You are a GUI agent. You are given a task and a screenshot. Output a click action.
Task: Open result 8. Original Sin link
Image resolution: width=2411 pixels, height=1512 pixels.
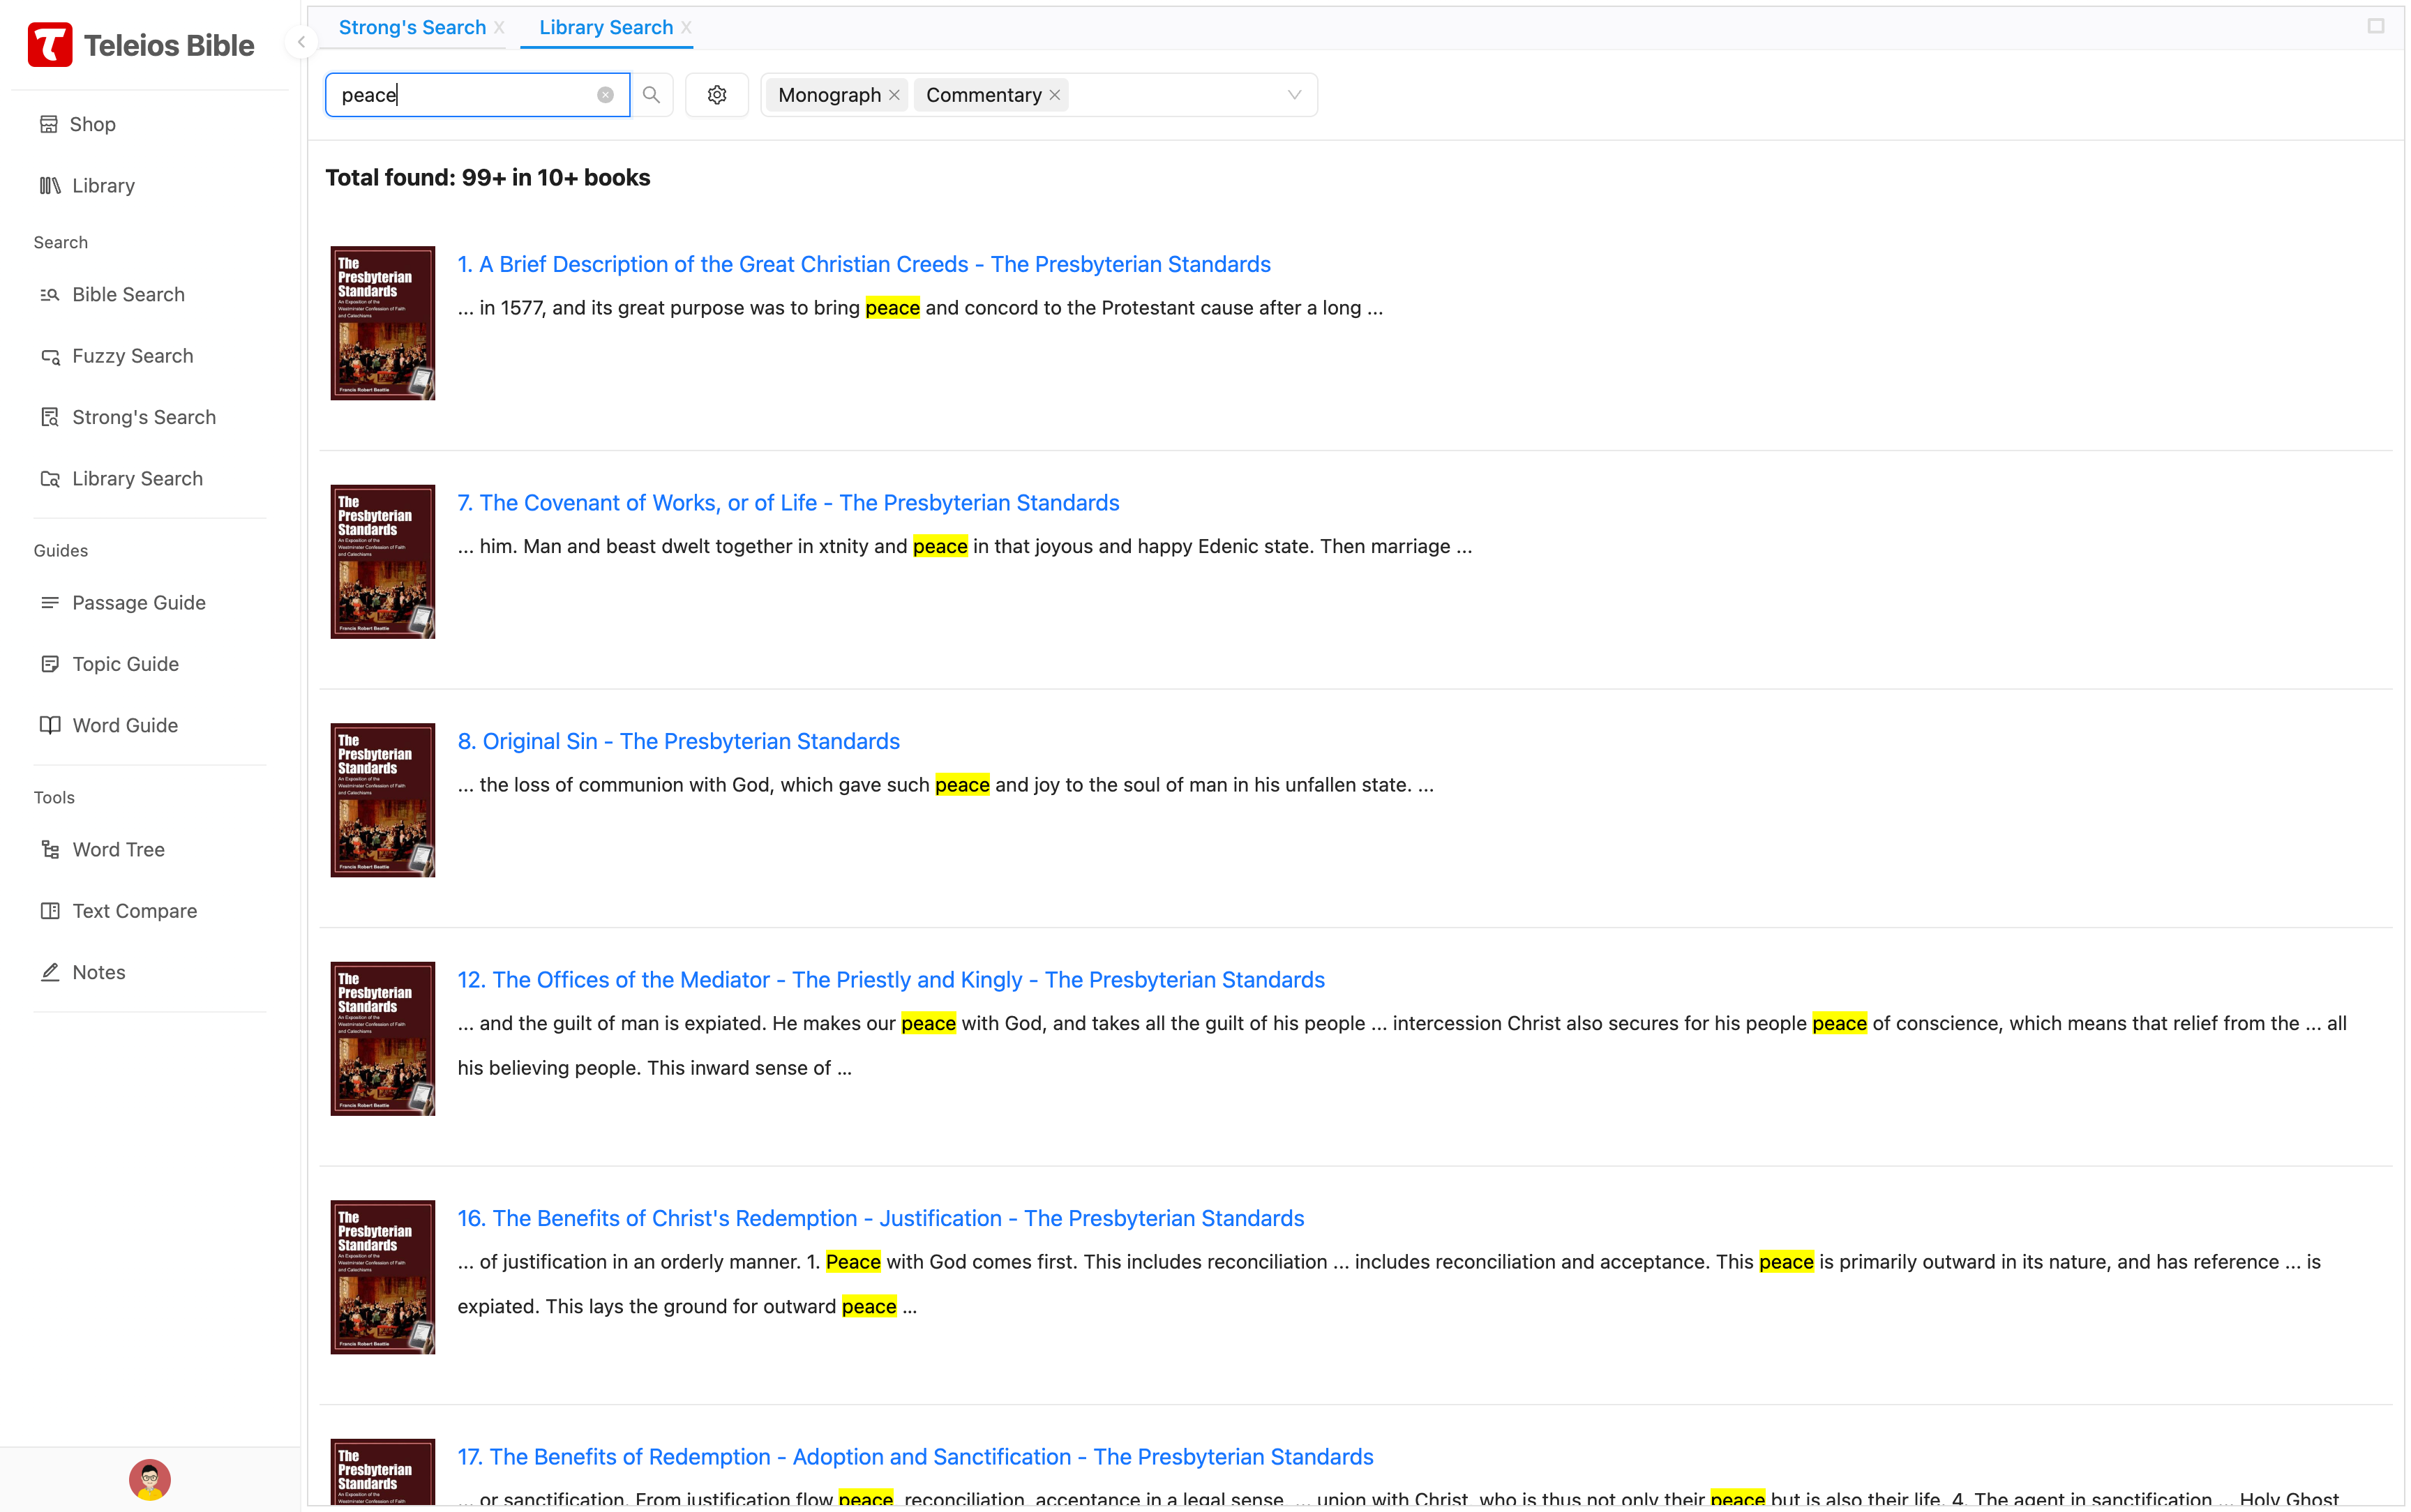678,741
